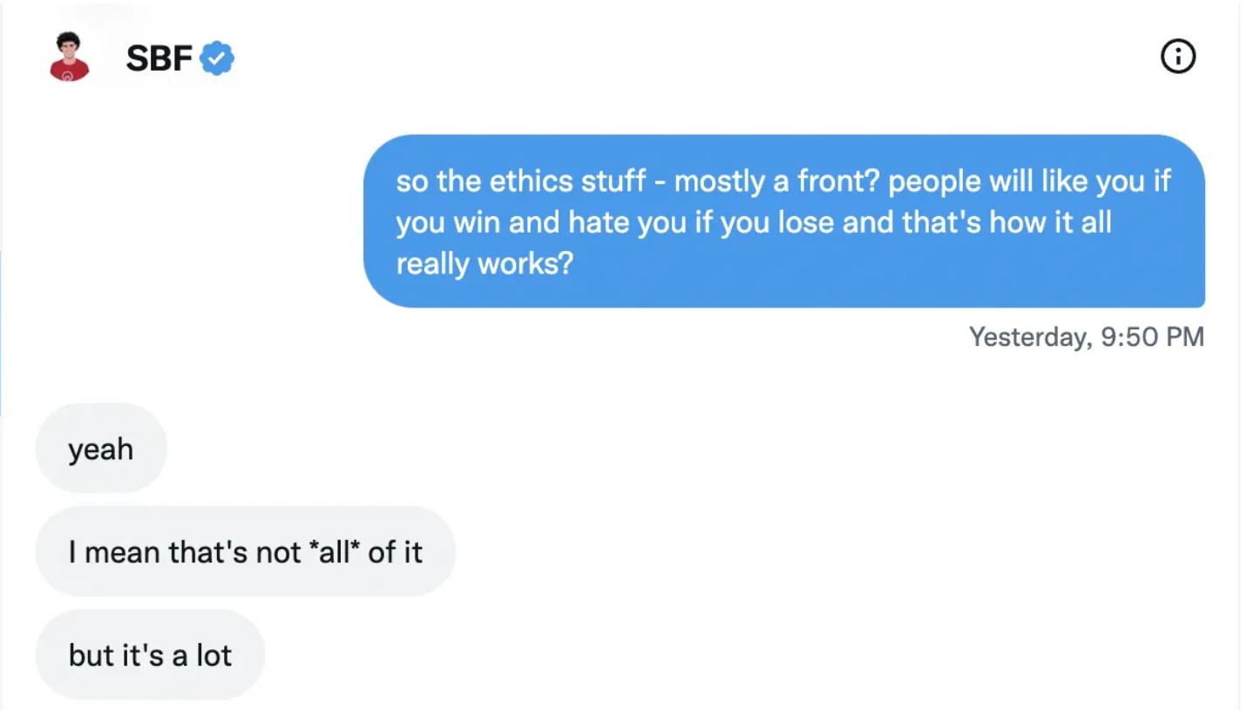The width and height of the screenshot is (1260, 711).
Task: Select the "but it's a lot" reply bubble
Action: (150, 654)
